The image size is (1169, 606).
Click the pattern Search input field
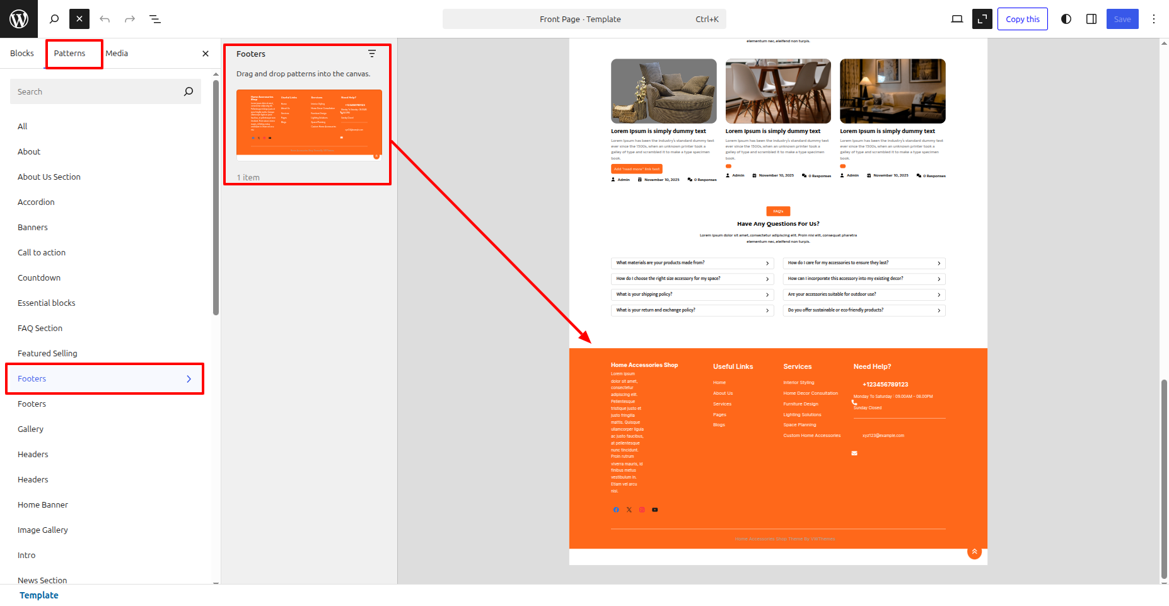98,91
